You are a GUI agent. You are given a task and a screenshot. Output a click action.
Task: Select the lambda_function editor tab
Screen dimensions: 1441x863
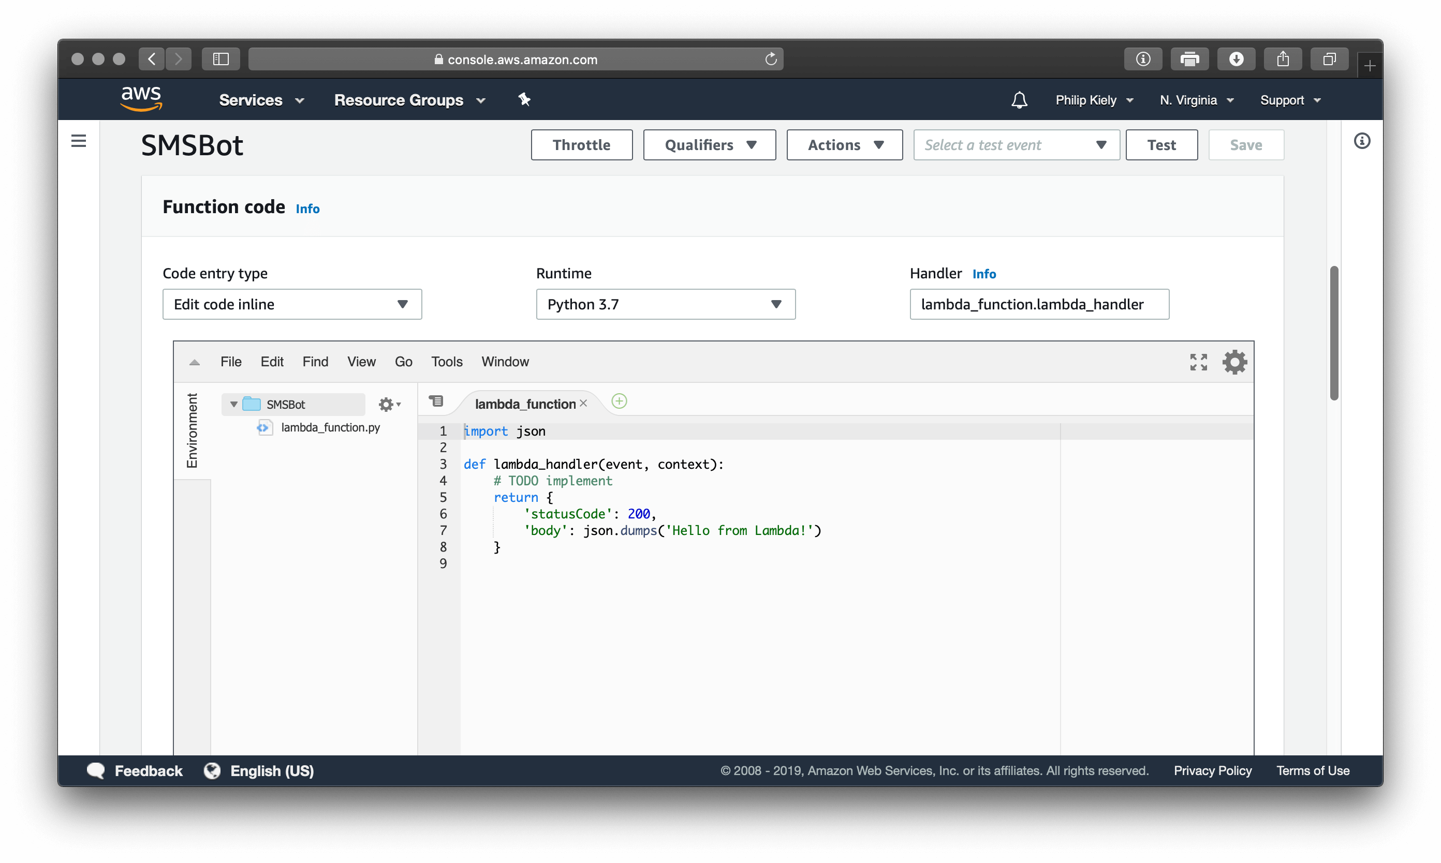(x=525, y=404)
